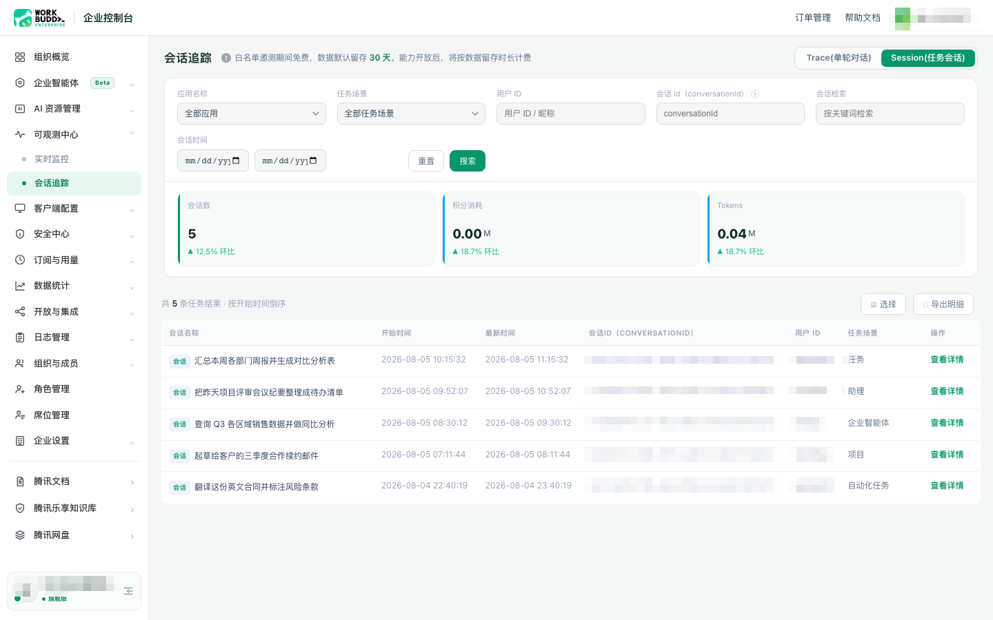View details for 把昨天项目评审会议纪要 session

[947, 391]
